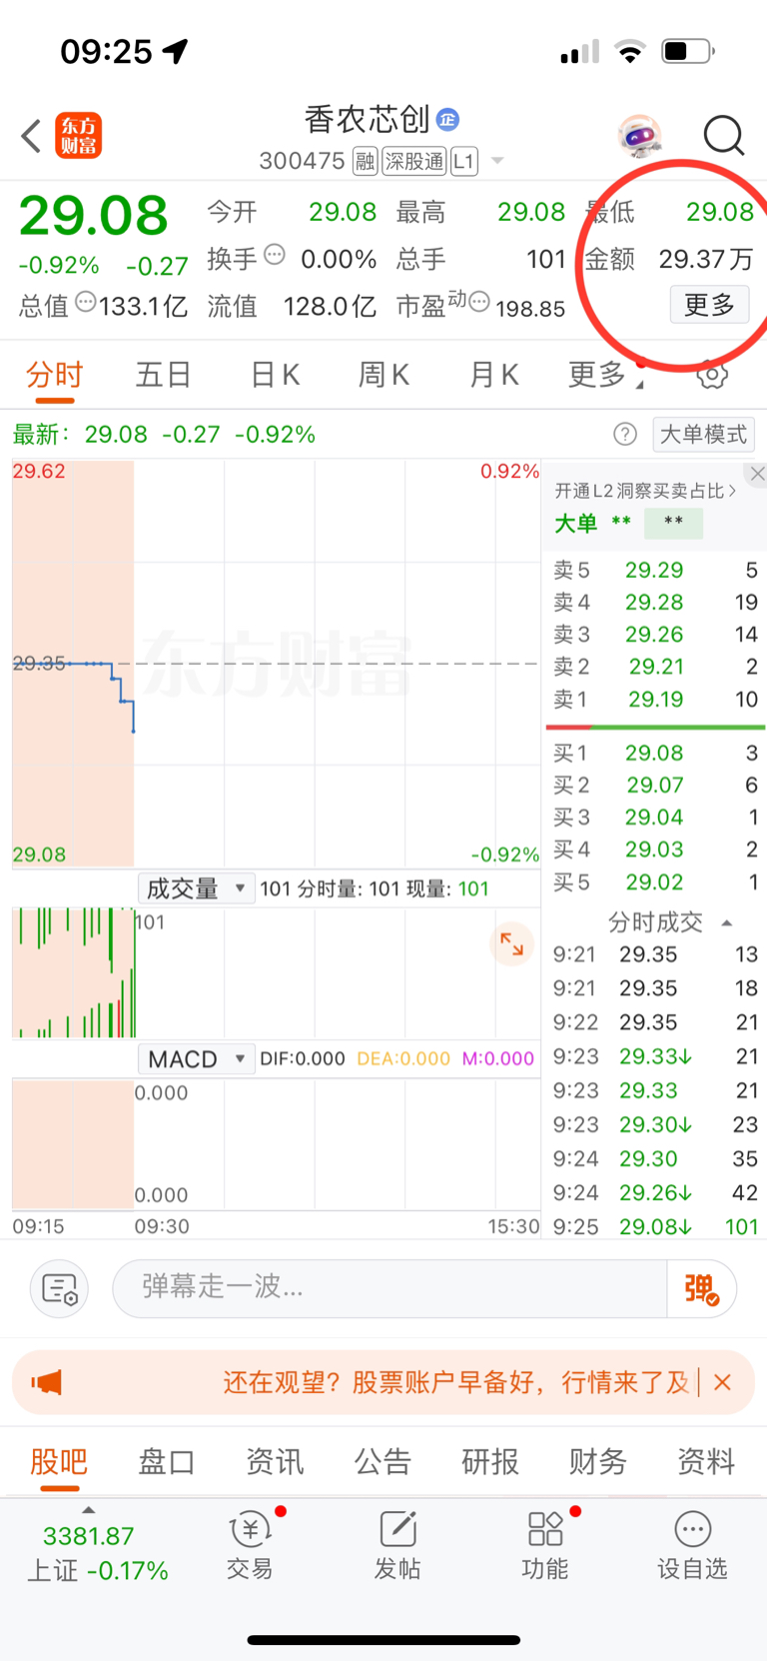This screenshot has height=1662, width=767.
Task: Switch to the 日K chart tab
Action: [x=275, y=376]
